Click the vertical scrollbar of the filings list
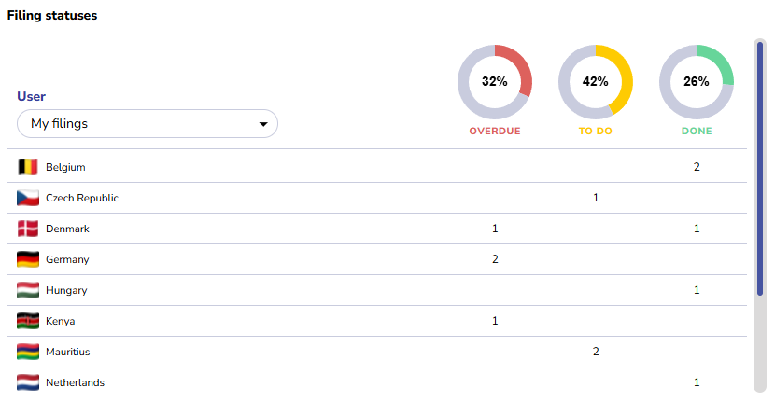Image resolution: width=775 pixels, height=402 pixels. click(760, 168)
